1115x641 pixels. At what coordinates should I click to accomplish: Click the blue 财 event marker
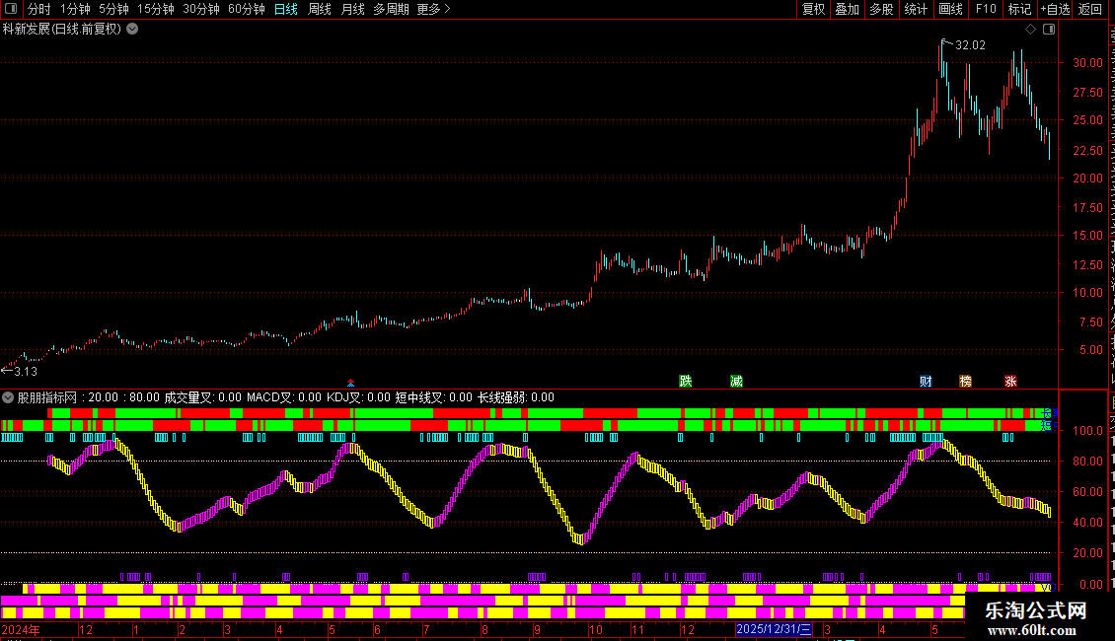point(926,381)
